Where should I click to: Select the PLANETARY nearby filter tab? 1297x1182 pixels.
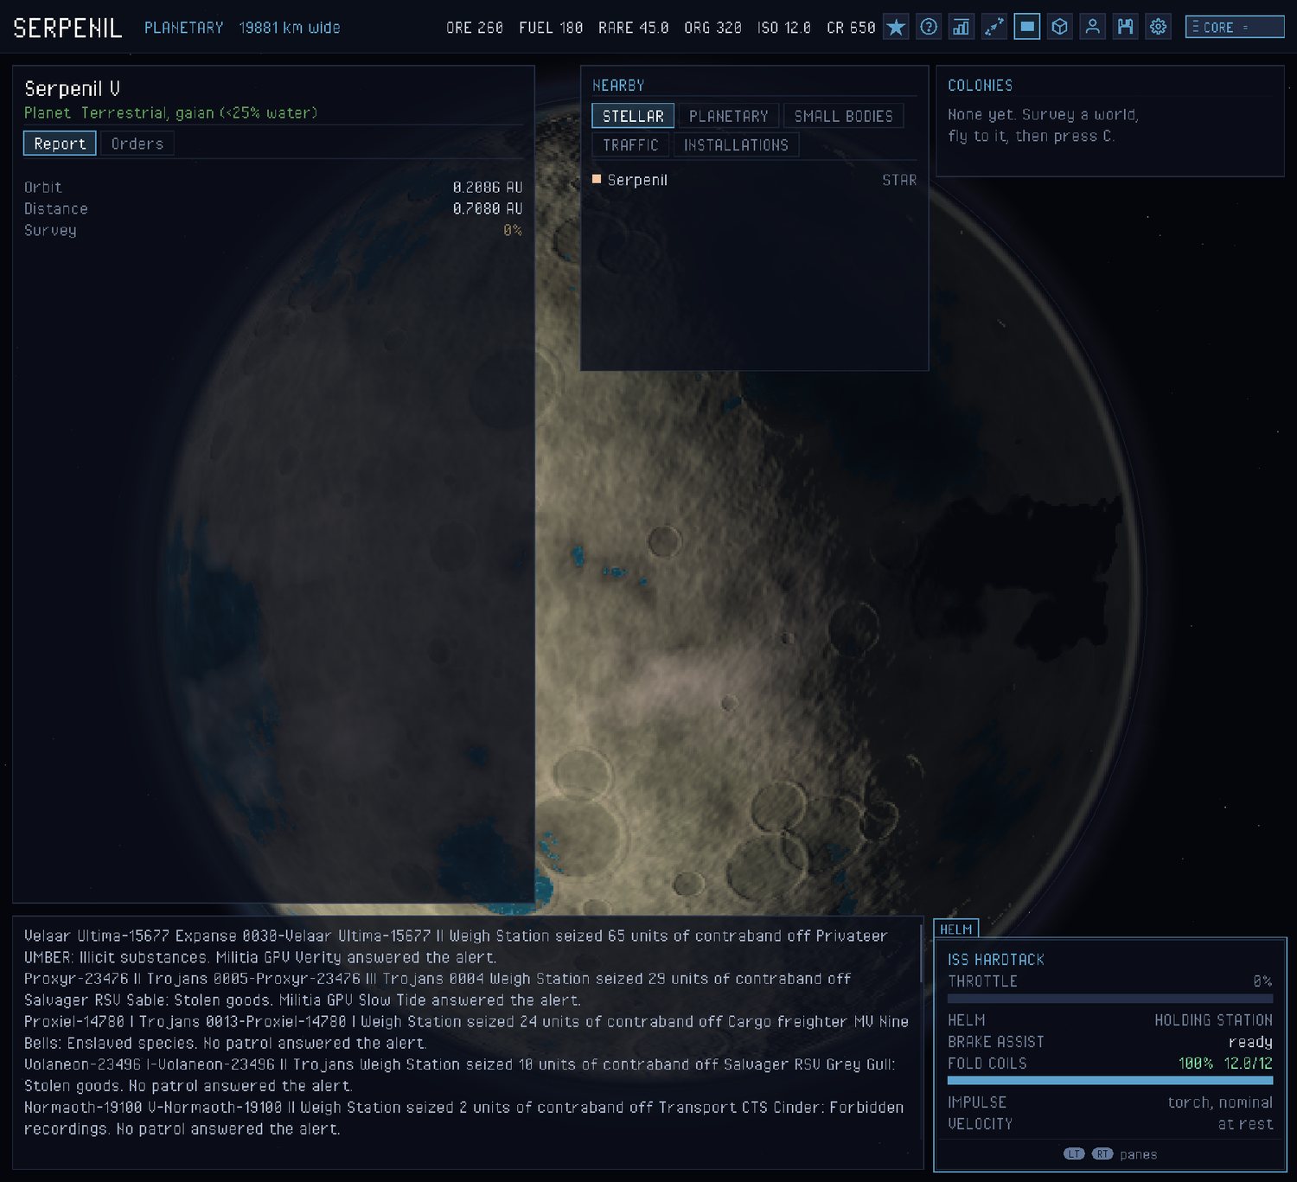(729, 116)
